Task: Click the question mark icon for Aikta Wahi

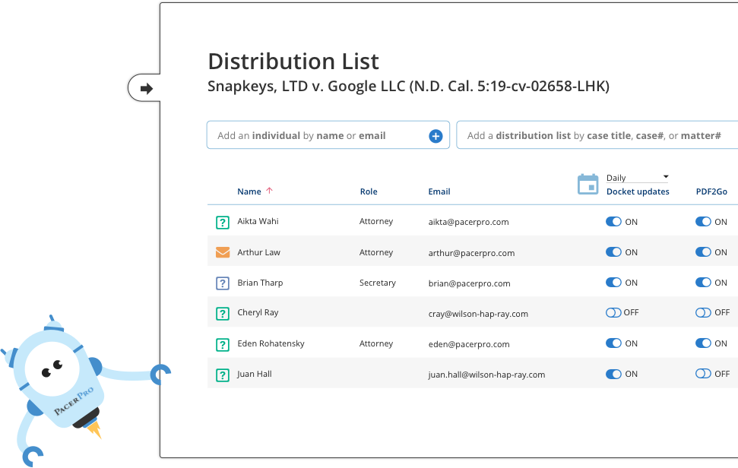Action: pyautogui.click(x=223, y=222)
